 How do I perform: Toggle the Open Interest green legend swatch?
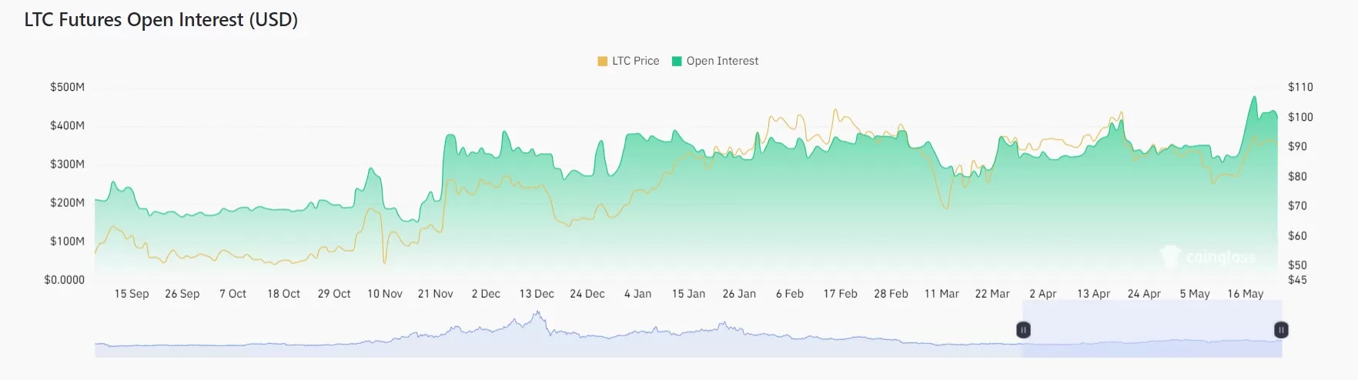pos(677,62)
